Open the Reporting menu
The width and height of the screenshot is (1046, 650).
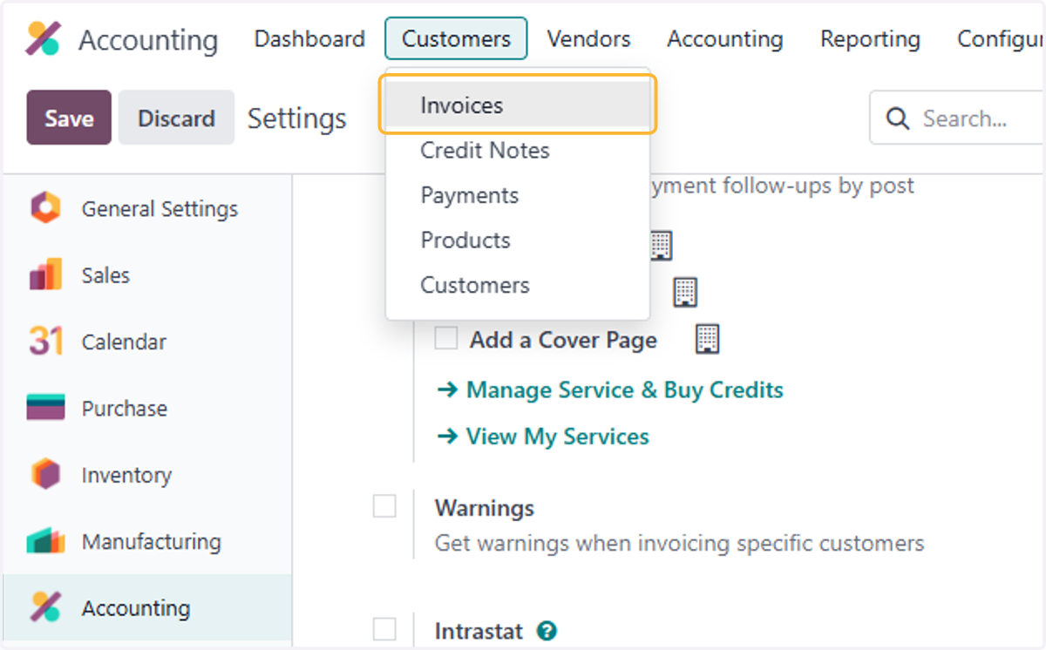(870, 39)
